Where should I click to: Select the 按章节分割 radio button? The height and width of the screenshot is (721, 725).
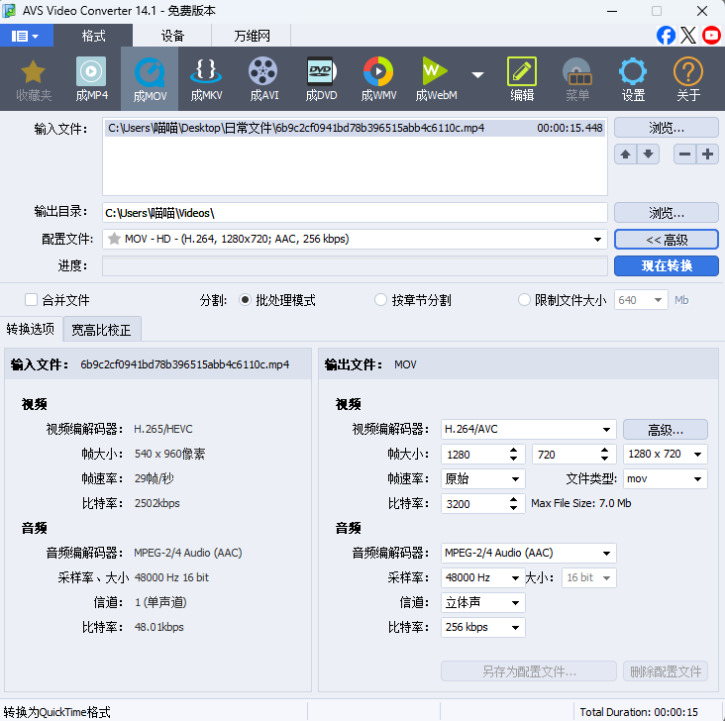381,300
